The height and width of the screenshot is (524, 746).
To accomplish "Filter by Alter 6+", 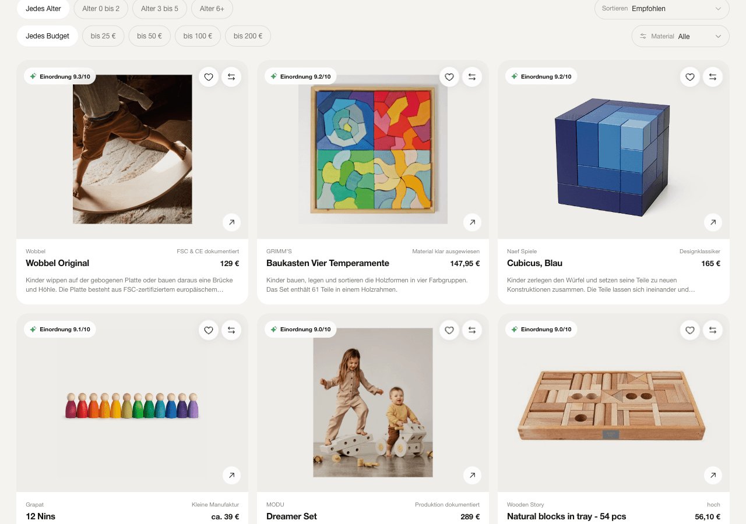I will [x=212, y=9].
